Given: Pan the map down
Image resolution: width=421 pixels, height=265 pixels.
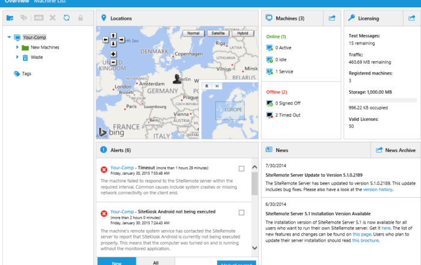Looking at the screenshot, I should (x=113, y=44).
